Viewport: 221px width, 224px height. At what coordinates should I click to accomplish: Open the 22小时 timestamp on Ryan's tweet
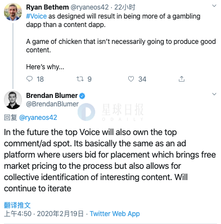[x=125, y=7]
